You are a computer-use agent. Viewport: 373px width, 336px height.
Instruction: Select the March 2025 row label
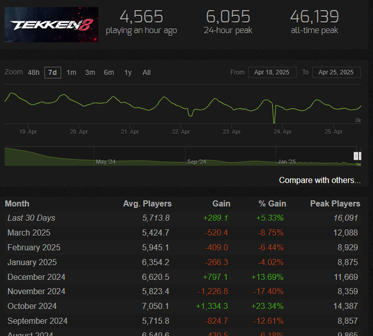[x=29, y=233]
